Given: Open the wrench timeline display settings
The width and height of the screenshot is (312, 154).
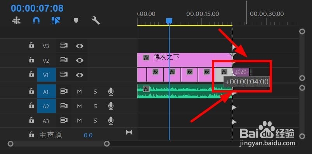Looking at the screenshot, I should (x=95, y=21).
